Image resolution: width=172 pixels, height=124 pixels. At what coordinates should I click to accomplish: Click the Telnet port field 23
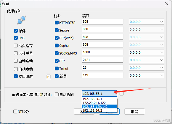coord(102,67)
